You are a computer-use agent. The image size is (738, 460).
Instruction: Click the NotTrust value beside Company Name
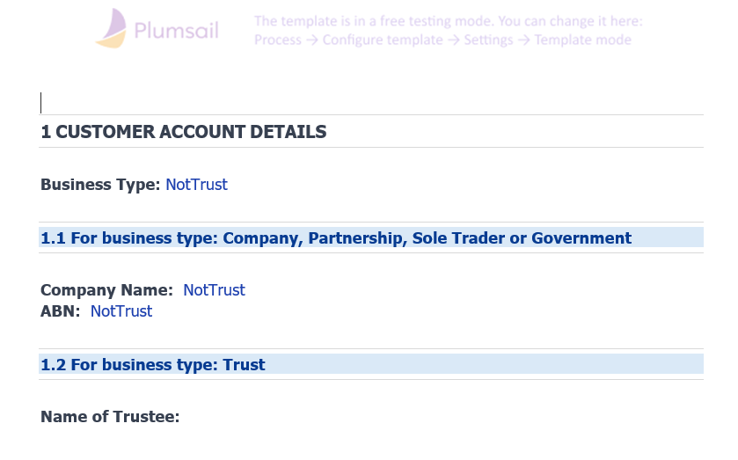(x=214, y=290)
